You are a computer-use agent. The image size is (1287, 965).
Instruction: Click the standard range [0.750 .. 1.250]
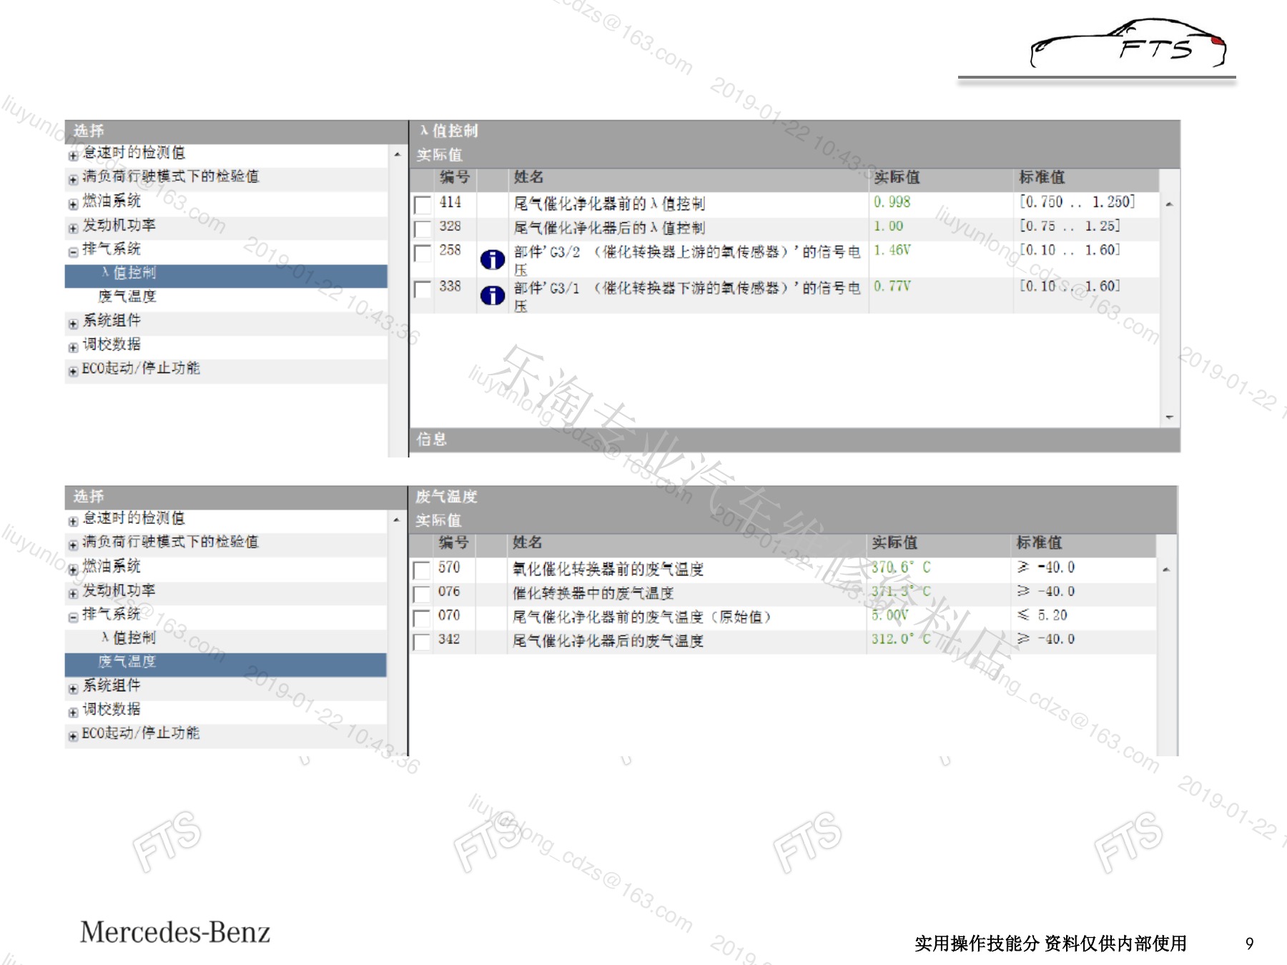[1077, 203]
